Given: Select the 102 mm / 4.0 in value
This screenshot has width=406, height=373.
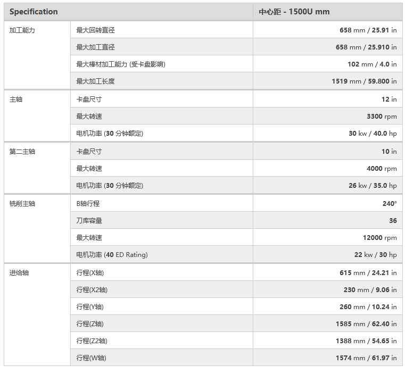Looking at the screenshot, I should [x=372, y=64].
